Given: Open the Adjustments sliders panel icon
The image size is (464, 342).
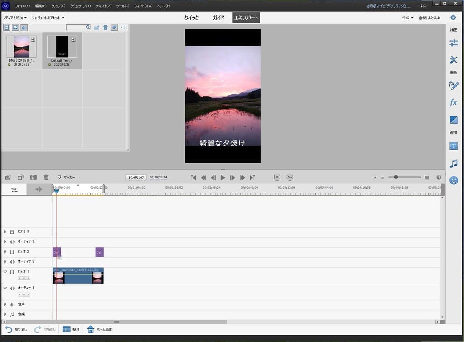Looking at the screenshot, I should (x=453, y=43).
